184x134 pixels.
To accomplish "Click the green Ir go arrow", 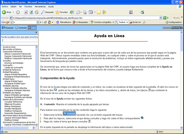I will 165,18.
